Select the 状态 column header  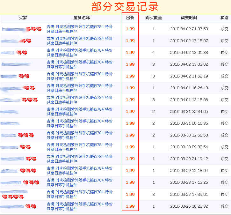click(224, 18)
